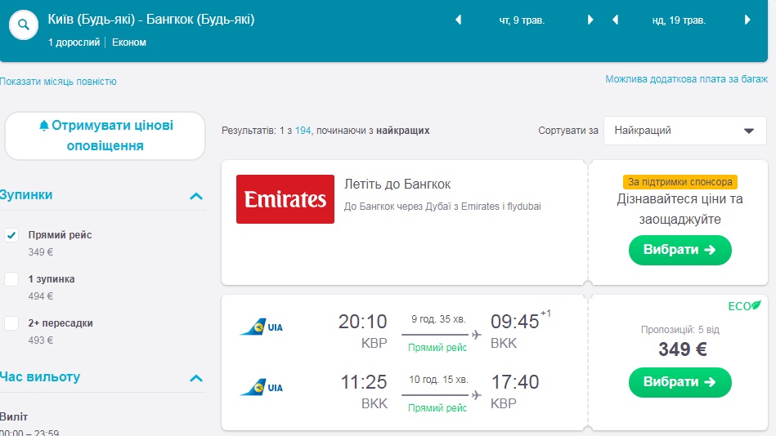
Task: Go to next return date arrow
Action: pyautogui.click(x=747, y=20)
